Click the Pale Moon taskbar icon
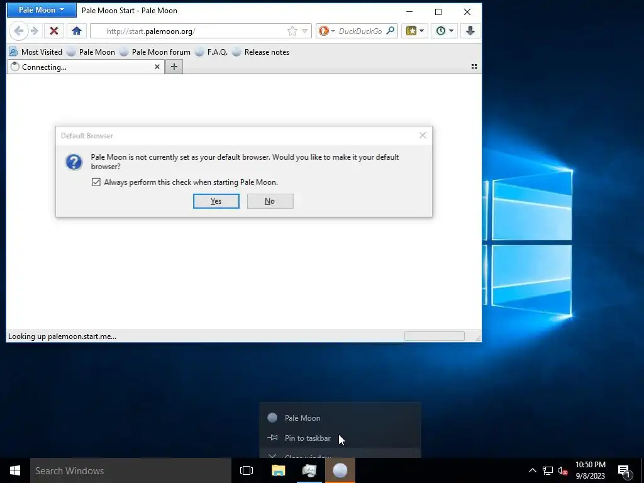 coord(340,470)
